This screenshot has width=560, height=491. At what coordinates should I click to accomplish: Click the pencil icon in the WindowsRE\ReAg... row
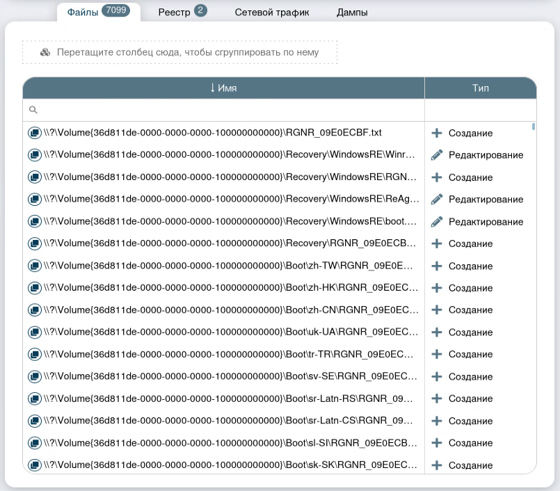click(x=437, y=200)
